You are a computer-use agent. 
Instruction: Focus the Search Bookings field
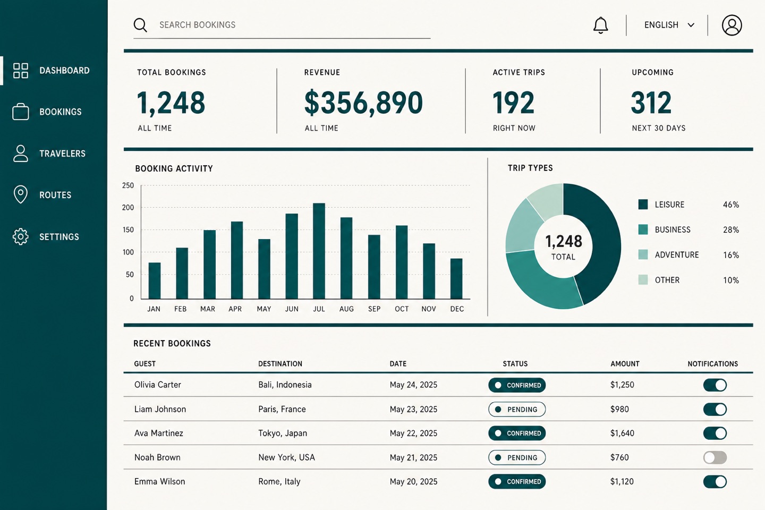282,25
